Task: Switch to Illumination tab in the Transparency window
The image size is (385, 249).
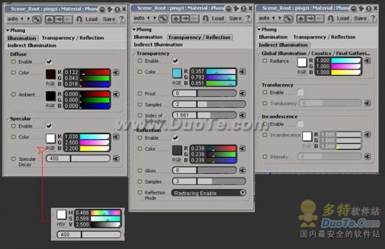Action: point(148,37)
